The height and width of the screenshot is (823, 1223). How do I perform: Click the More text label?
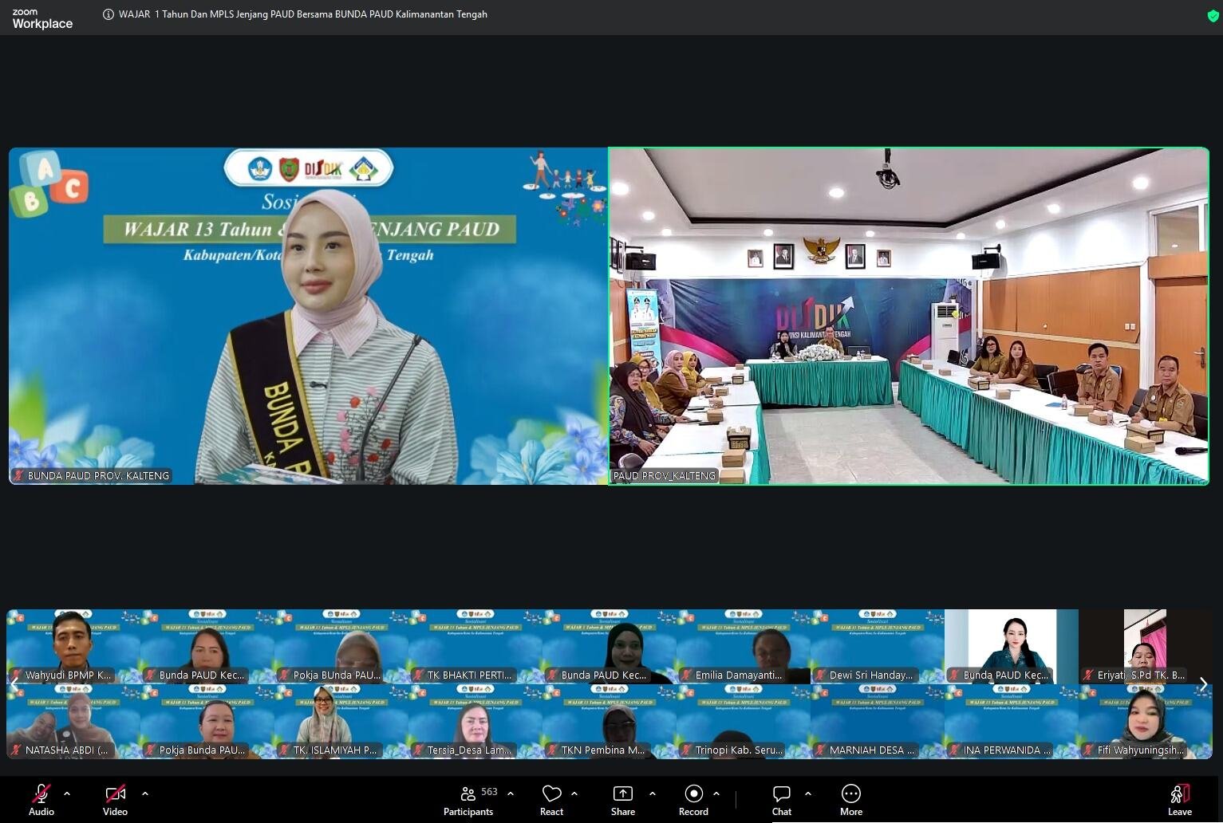[x=851, y=812]
